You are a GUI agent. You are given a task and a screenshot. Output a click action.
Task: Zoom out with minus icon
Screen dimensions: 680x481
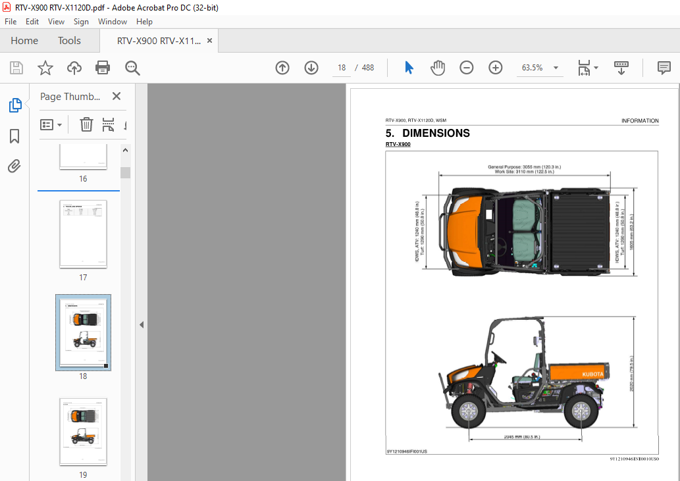467,68
